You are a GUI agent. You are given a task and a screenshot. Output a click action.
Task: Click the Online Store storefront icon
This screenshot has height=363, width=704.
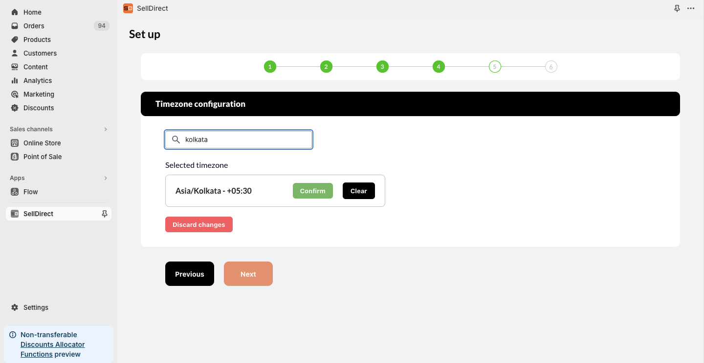[x=15, y=143]
